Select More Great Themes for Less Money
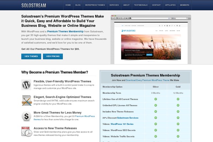 pos(58,113)
